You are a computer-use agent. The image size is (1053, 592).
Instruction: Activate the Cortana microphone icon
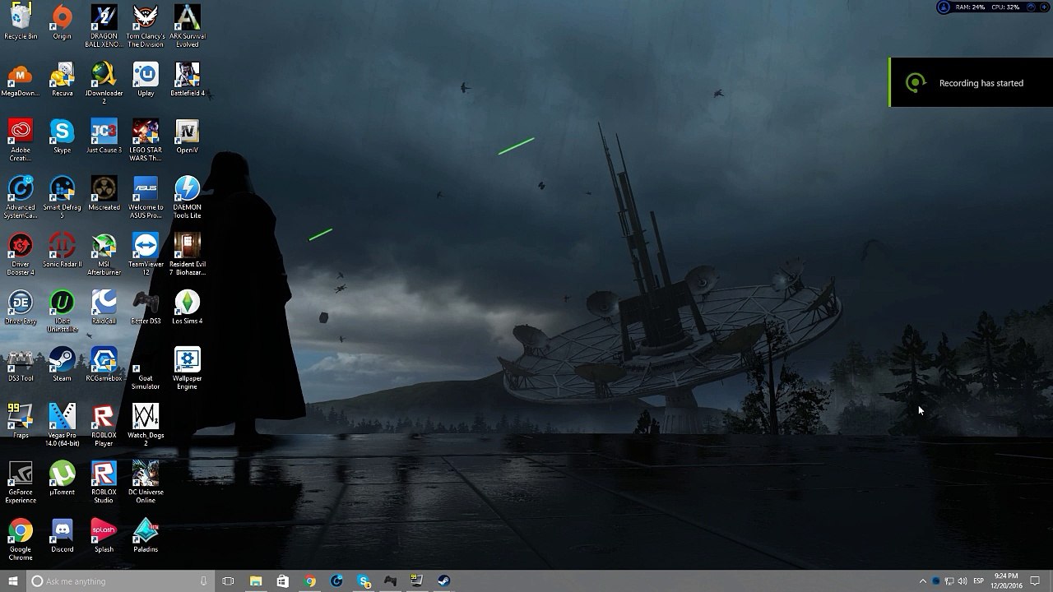pyautogui.click(x=204, y=581)
